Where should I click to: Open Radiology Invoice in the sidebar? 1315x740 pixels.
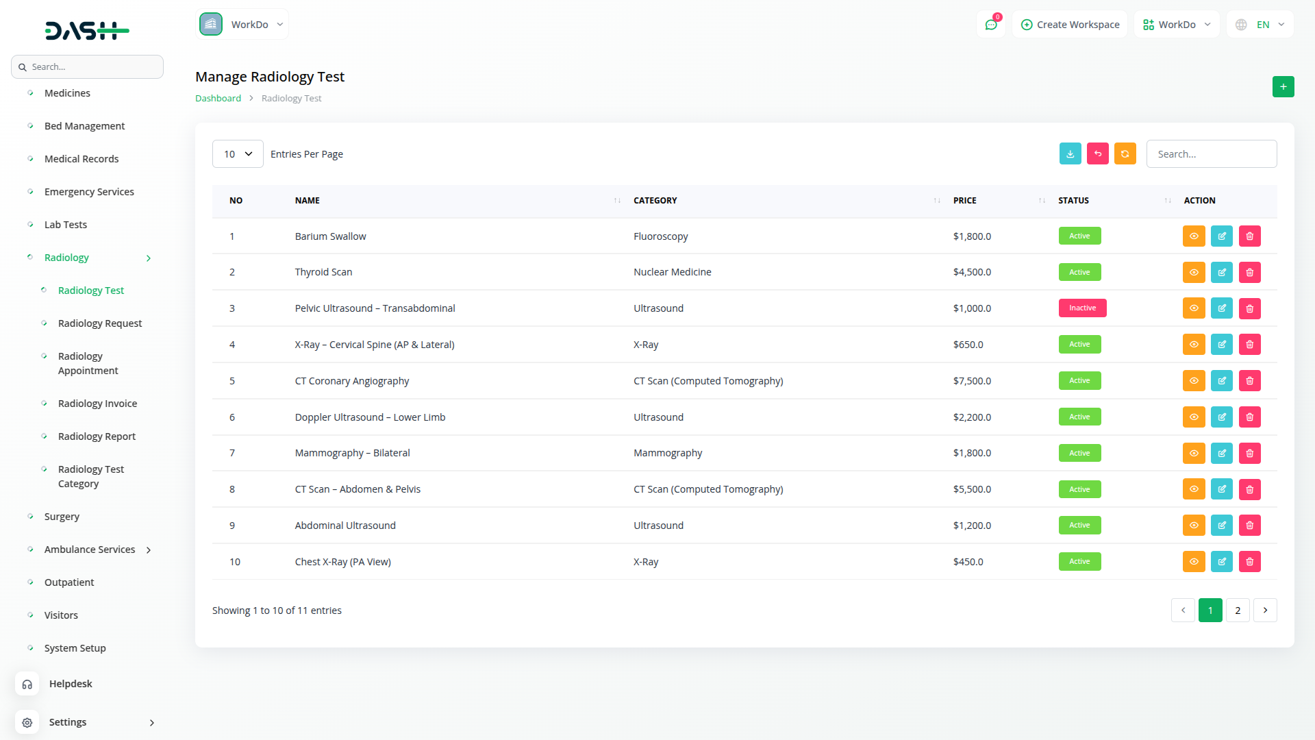tap(97, 404)
